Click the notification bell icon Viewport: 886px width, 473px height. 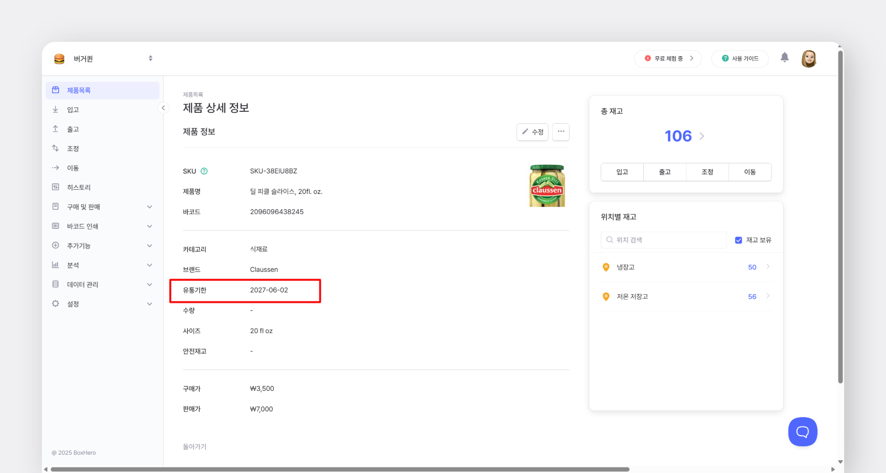(784, 58)
